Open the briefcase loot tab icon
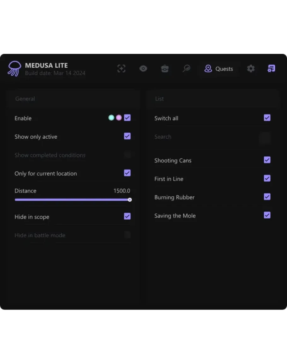The width and height of the screenshot is (287, 364). click(165, 69)
